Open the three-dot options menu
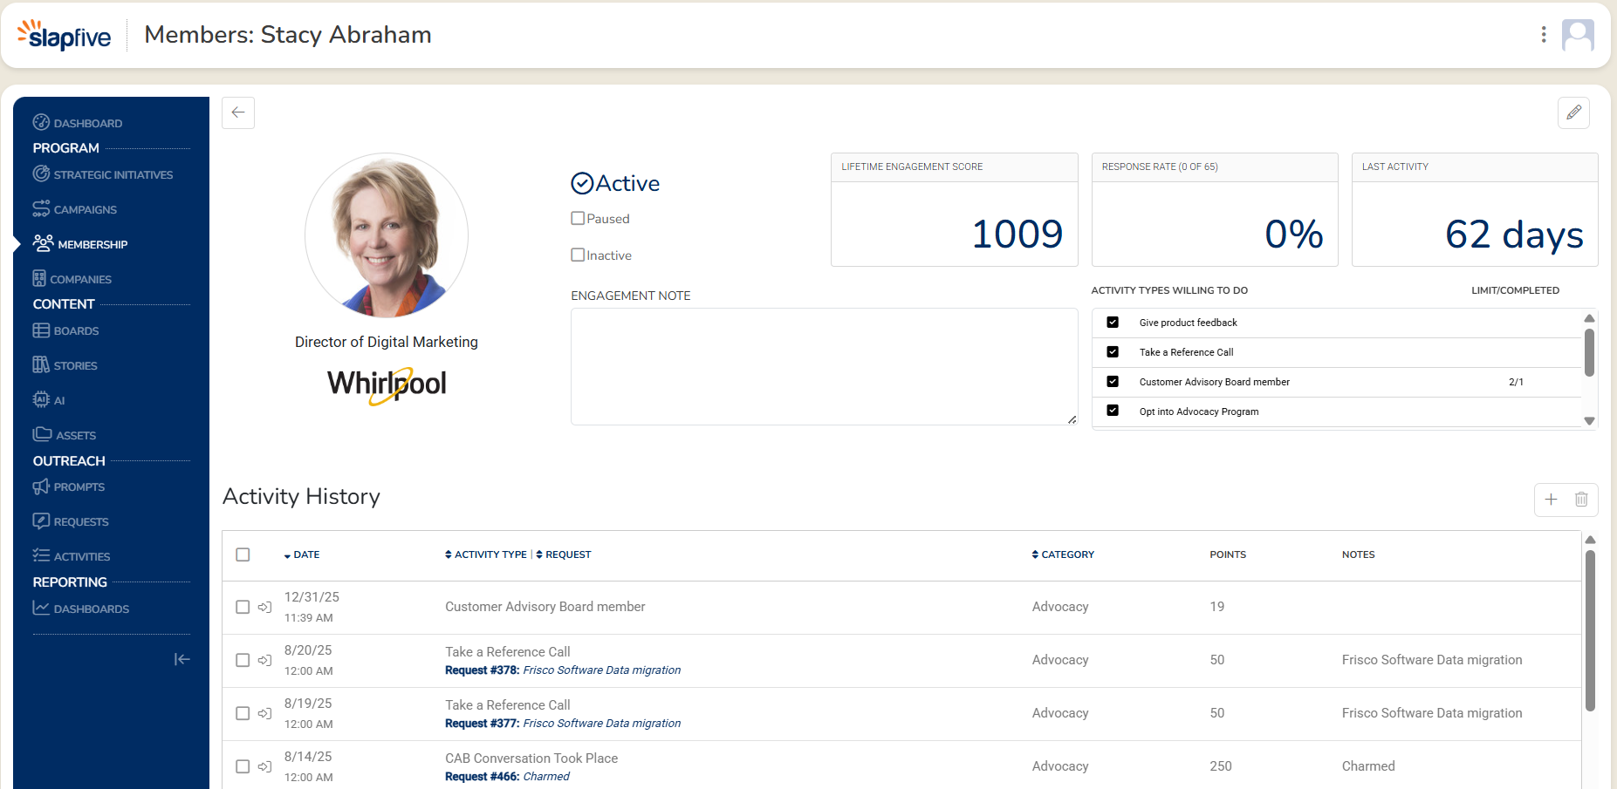 (1544, 34)
